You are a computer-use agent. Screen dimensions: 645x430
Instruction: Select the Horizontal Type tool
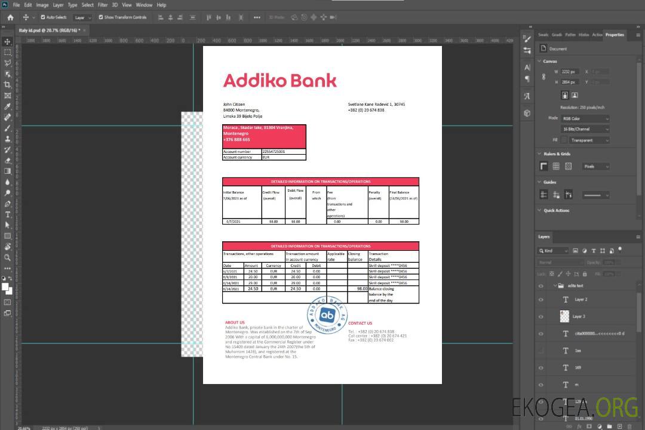(x=7, y=214)
